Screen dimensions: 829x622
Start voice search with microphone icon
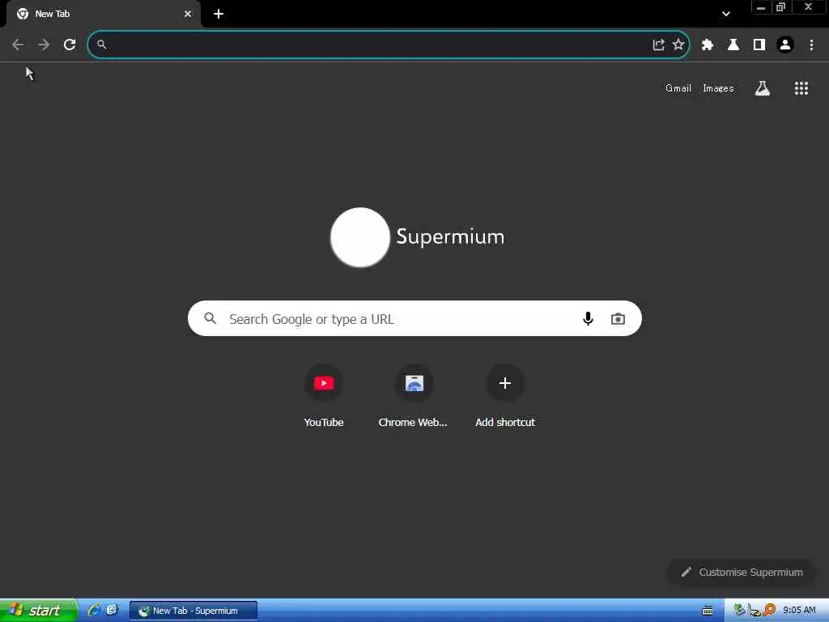588,318
